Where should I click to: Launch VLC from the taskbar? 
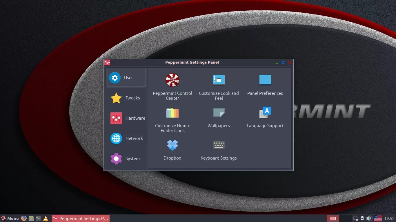point(46,218)
